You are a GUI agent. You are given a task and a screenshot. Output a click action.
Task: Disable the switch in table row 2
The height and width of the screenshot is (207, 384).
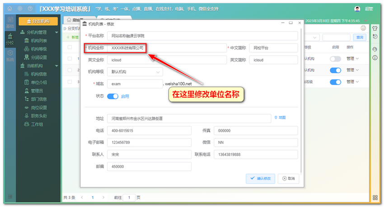coord(335,70)
